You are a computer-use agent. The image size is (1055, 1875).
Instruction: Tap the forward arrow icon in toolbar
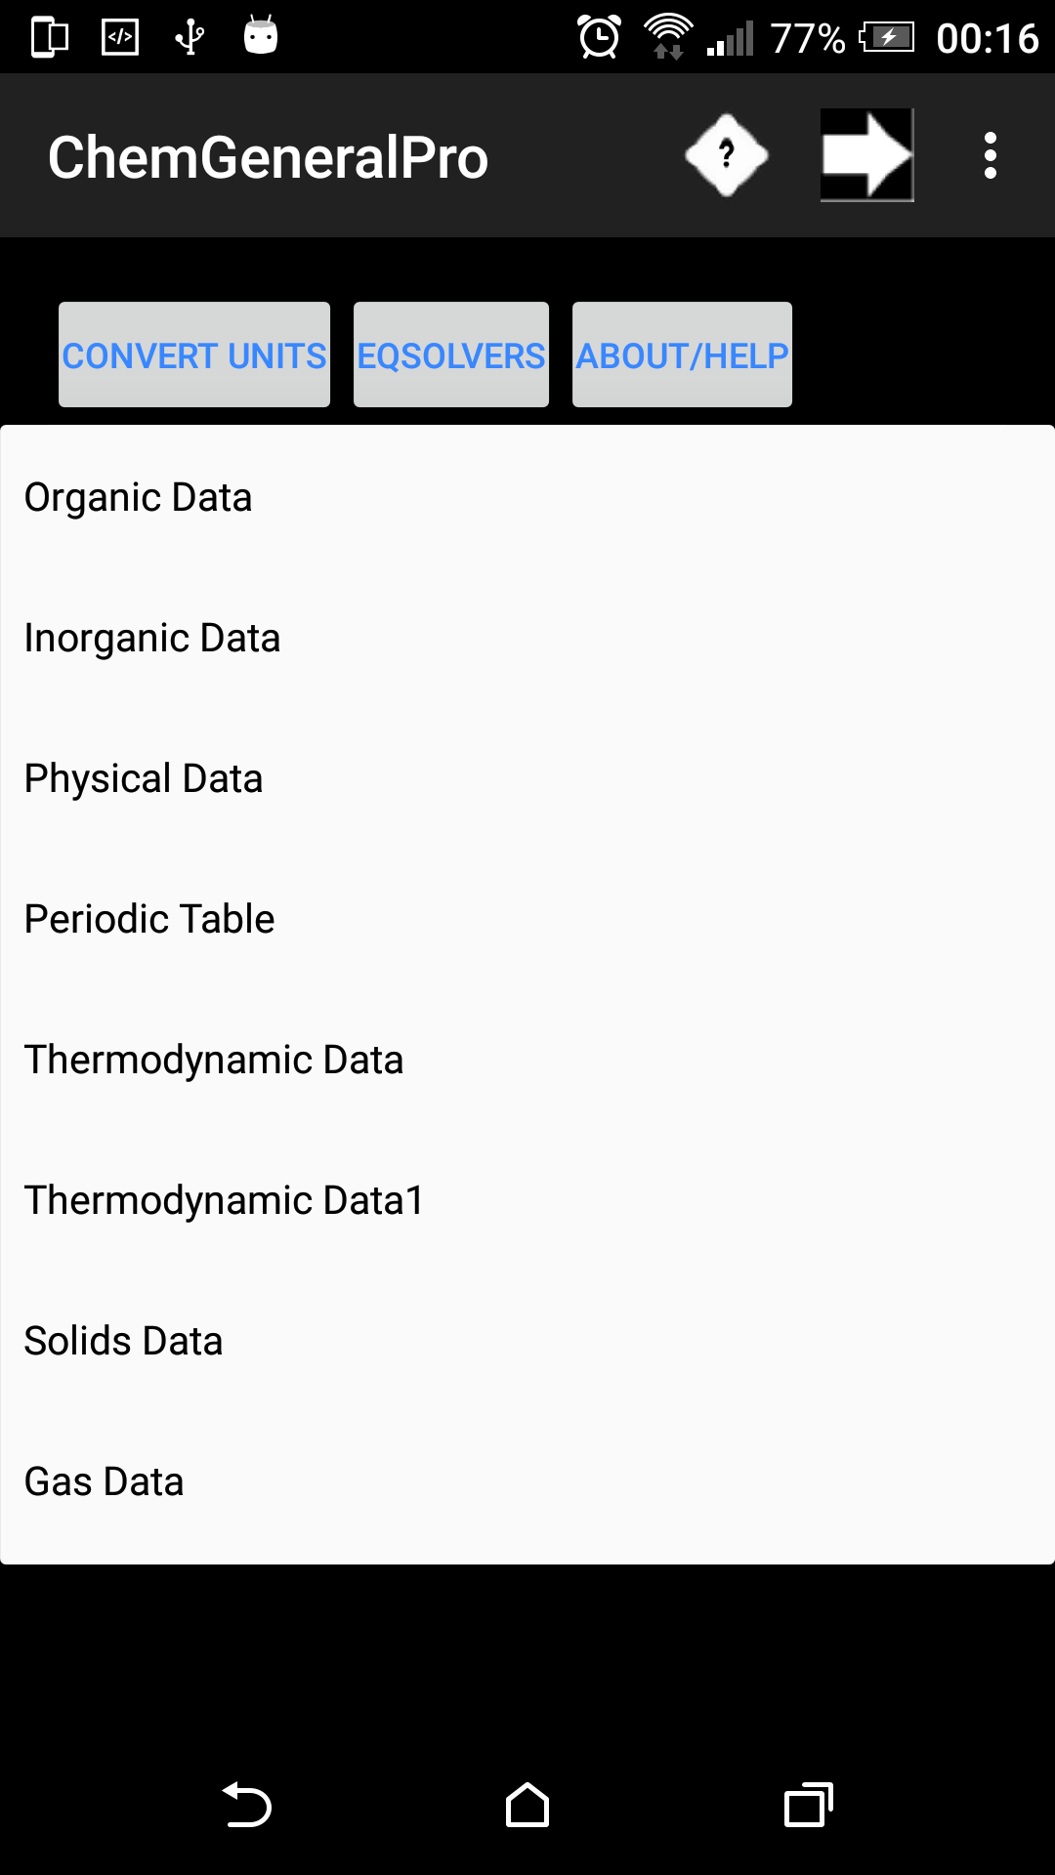(865, 155)
